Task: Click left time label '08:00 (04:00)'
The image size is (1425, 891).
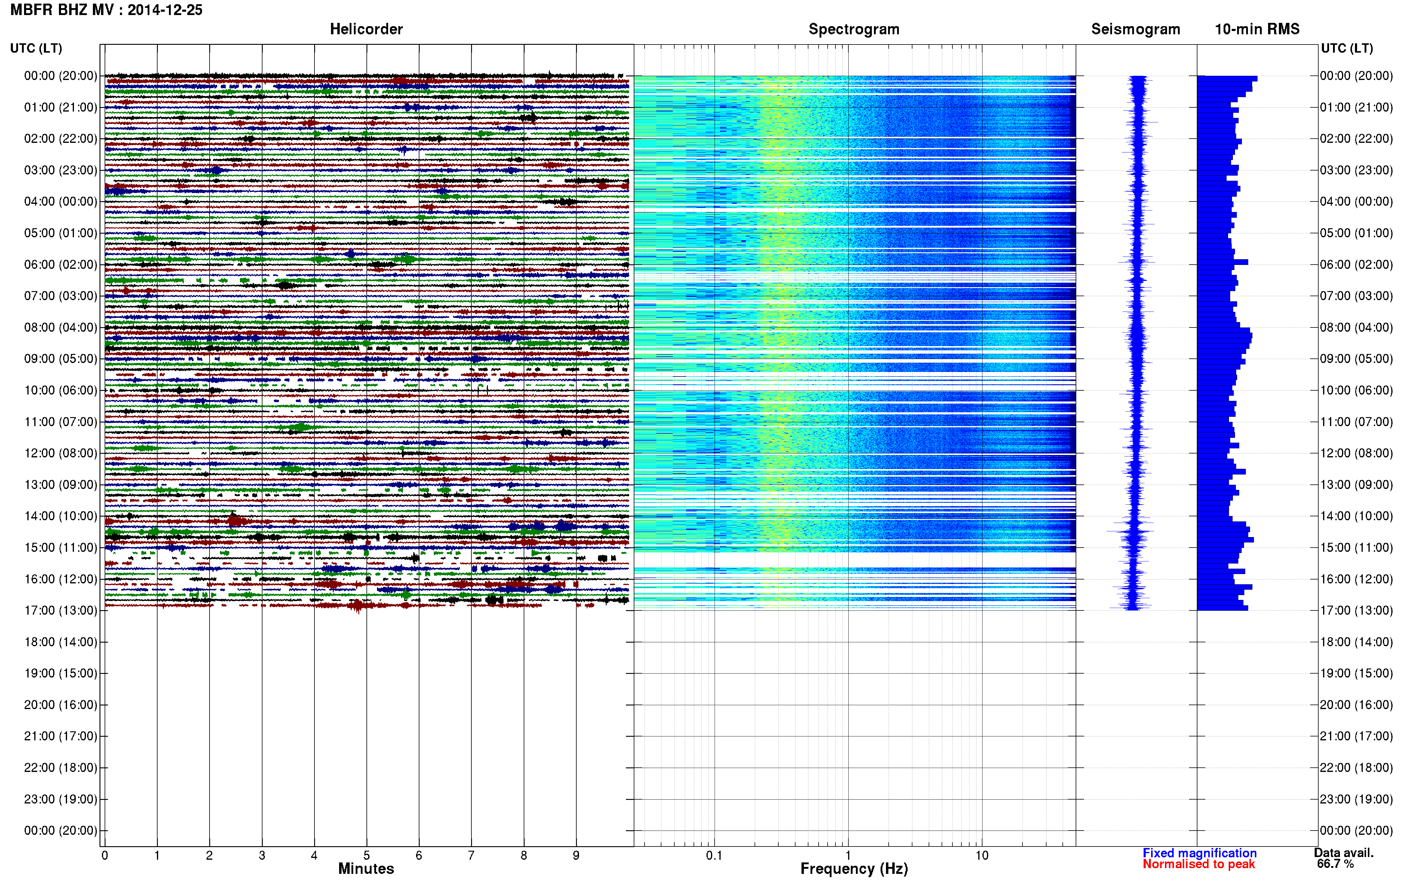Action: point(61,327)
